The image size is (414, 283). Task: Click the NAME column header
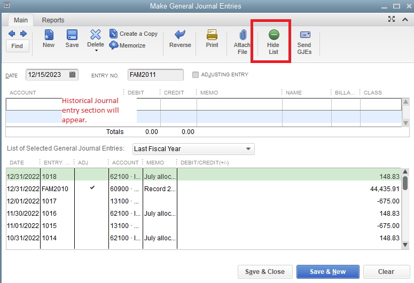tap(294, 93)
